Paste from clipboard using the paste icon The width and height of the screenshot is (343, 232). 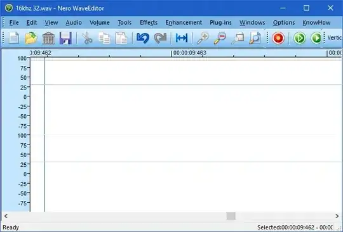coord(121,38)
